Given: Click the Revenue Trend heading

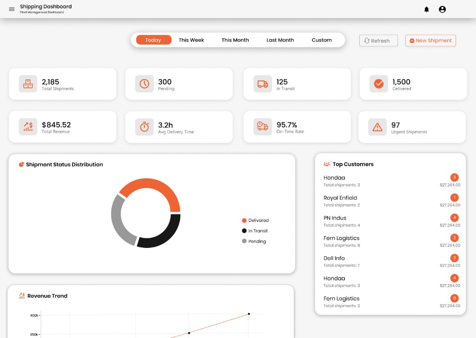Looking at the screenshot, I should tap(47, 296).
